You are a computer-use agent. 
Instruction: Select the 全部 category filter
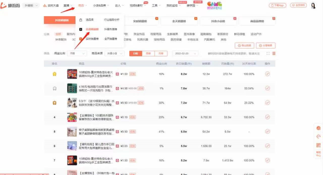pyautogui.click(x=58, y=34)
